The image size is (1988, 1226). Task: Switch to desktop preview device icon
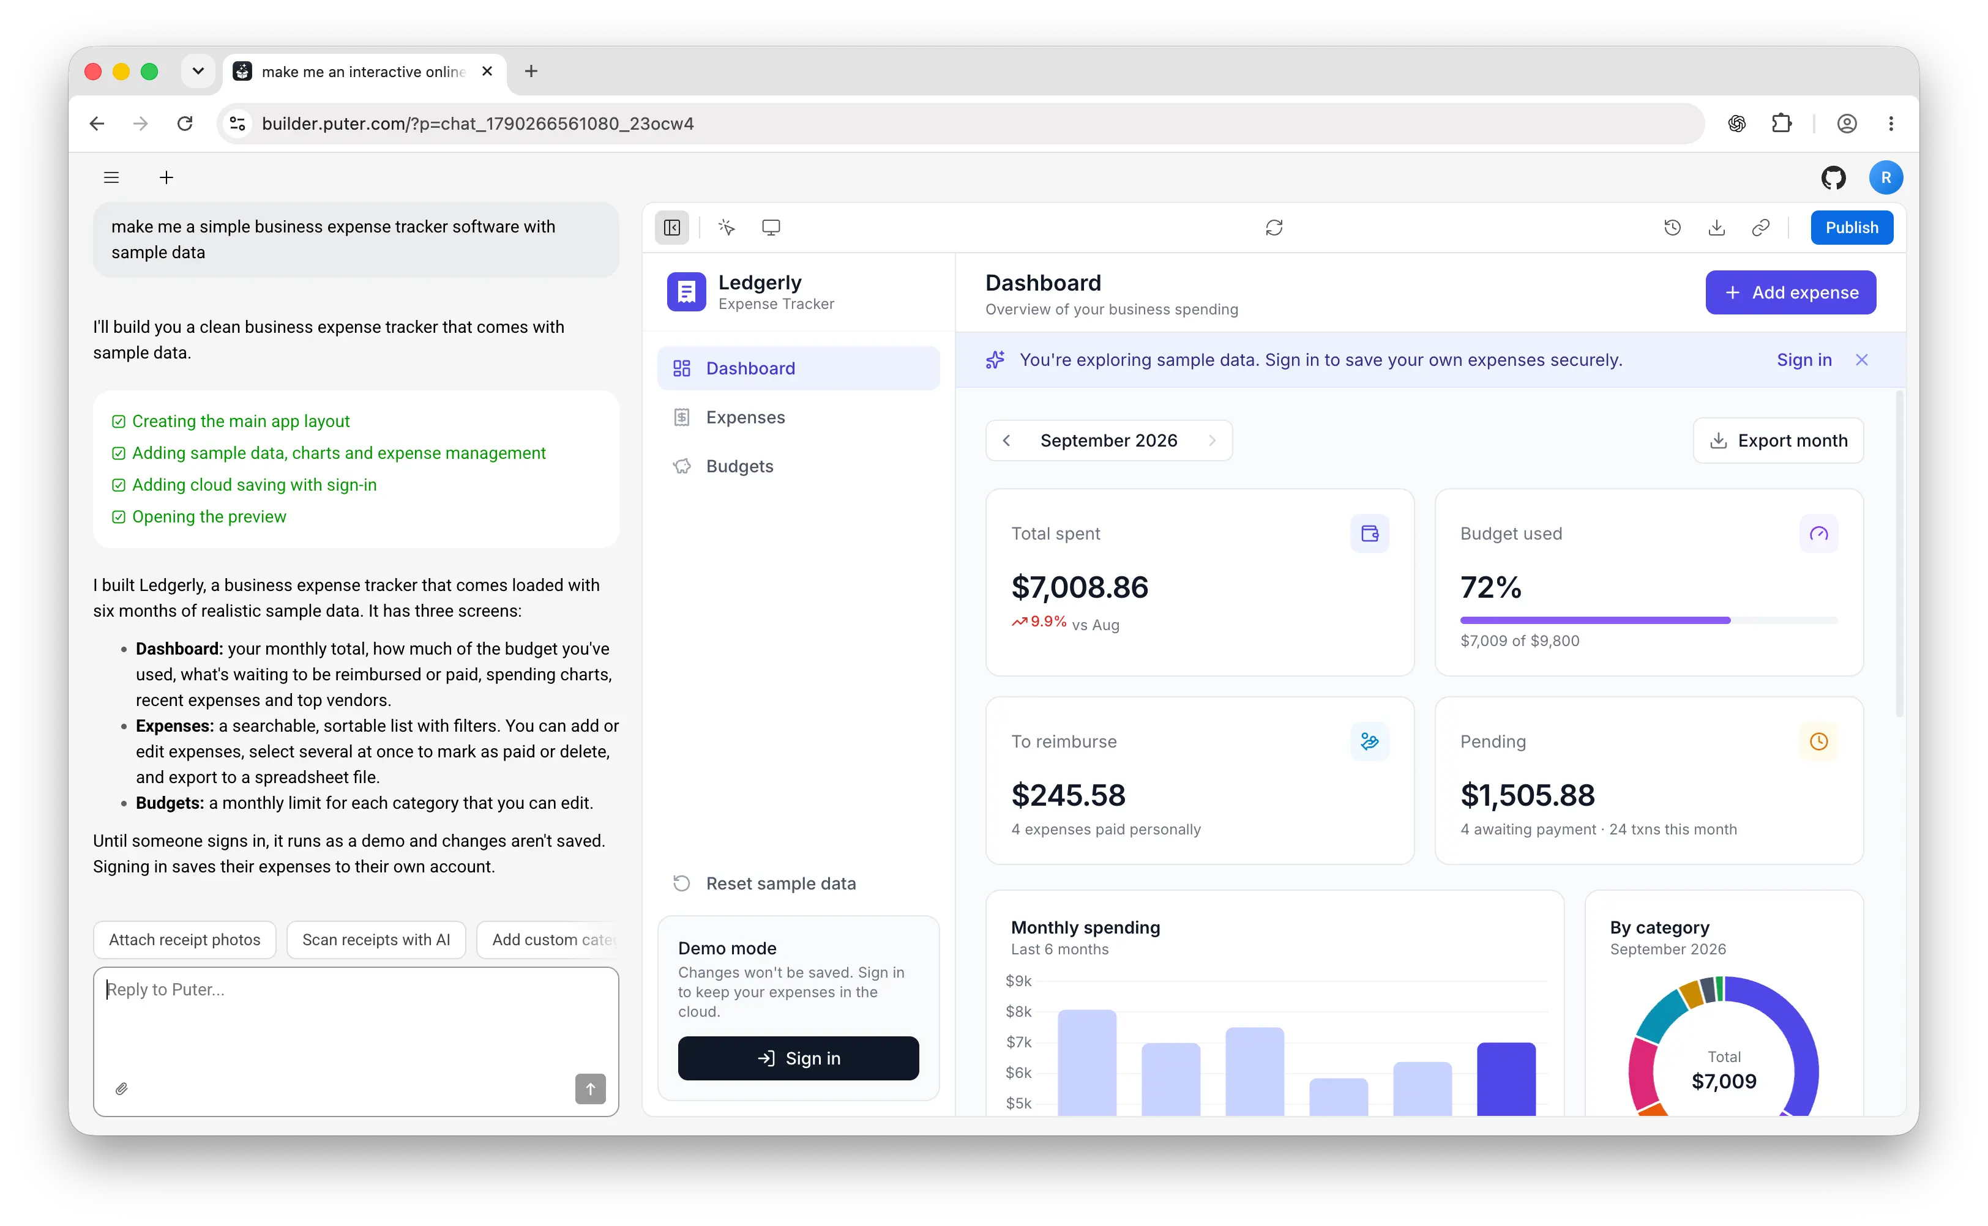[x=771, y=228]
